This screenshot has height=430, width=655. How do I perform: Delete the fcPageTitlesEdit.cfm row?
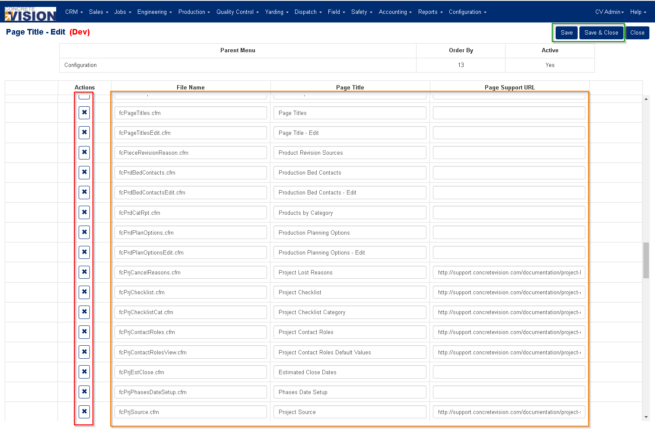click(x=84, y=133)
